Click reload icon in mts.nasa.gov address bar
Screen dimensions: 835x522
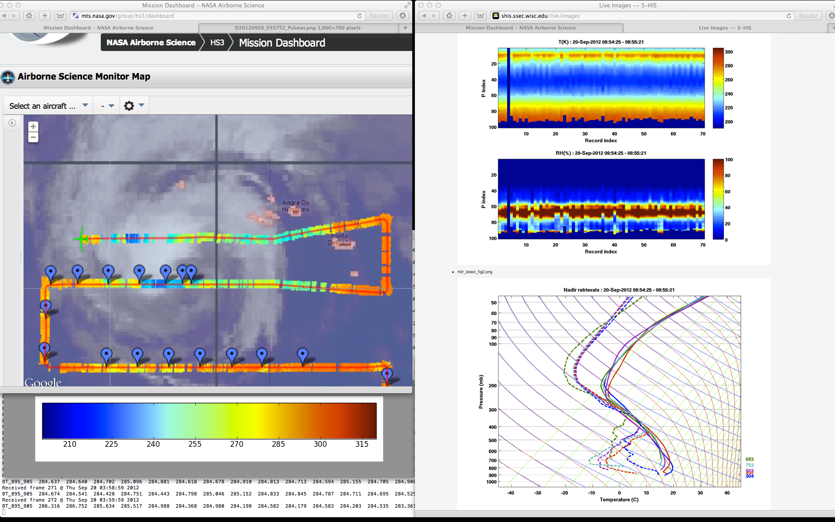point(359,16)
